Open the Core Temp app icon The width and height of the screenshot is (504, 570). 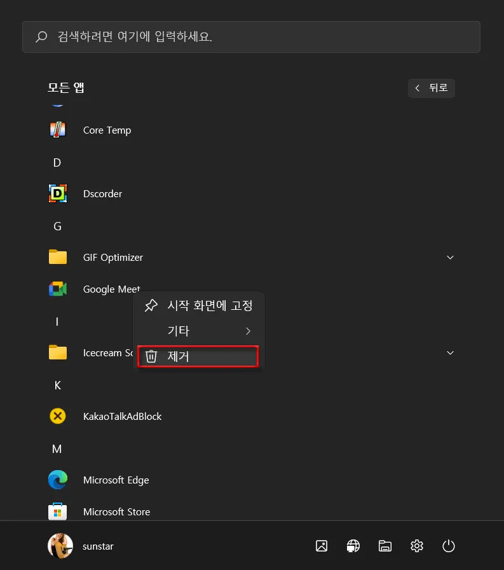[x=57, y=130]
